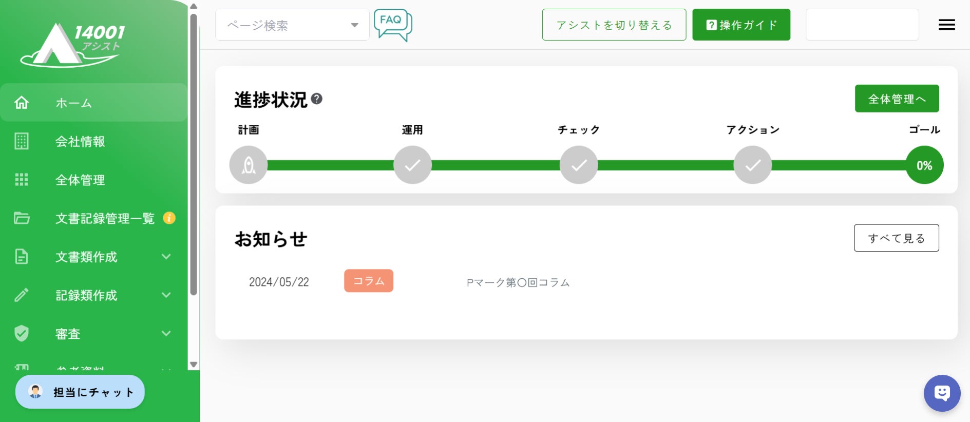The width and height of the screenshot is (970, 422).
Task: Open the FAQ speech bubble icon
Action: pos(393,24)
